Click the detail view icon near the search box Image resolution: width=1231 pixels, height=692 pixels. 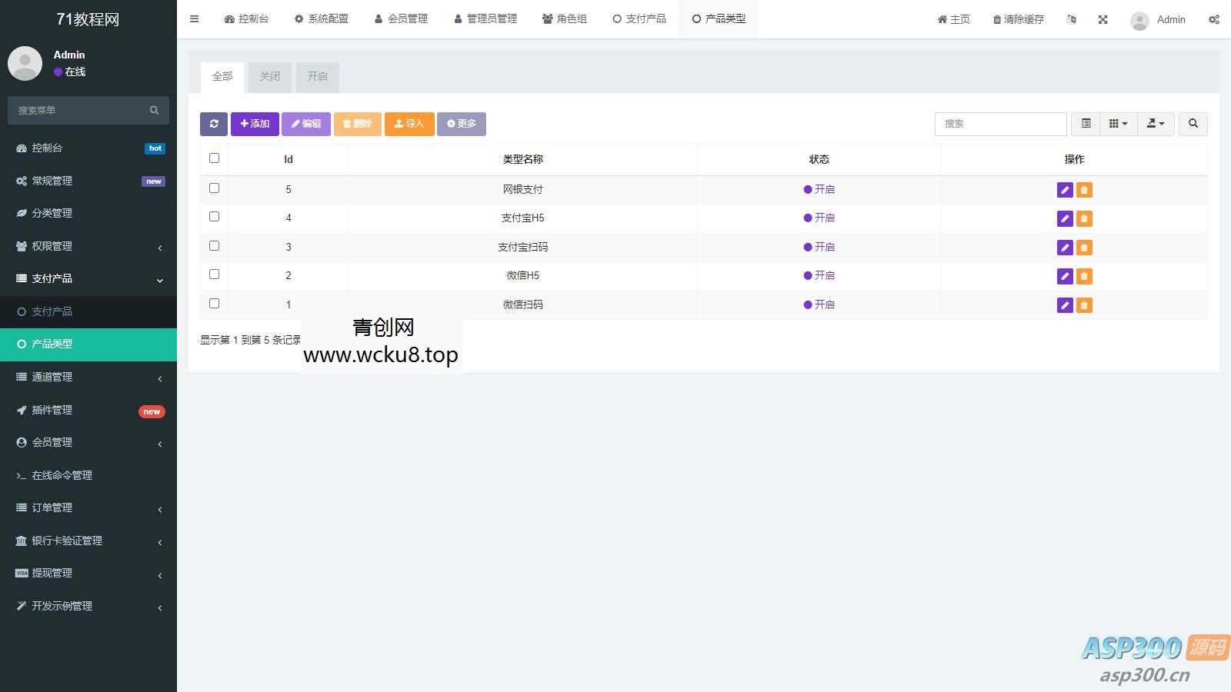(1086, 124)
